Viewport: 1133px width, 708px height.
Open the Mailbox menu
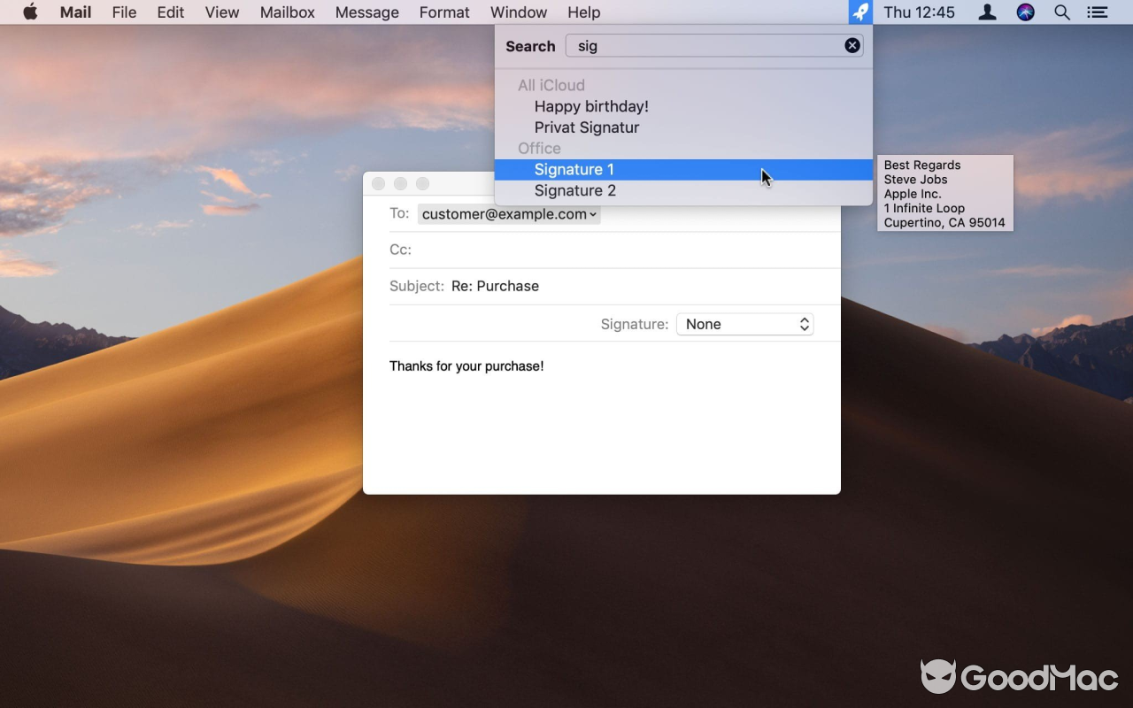(287, 12)
